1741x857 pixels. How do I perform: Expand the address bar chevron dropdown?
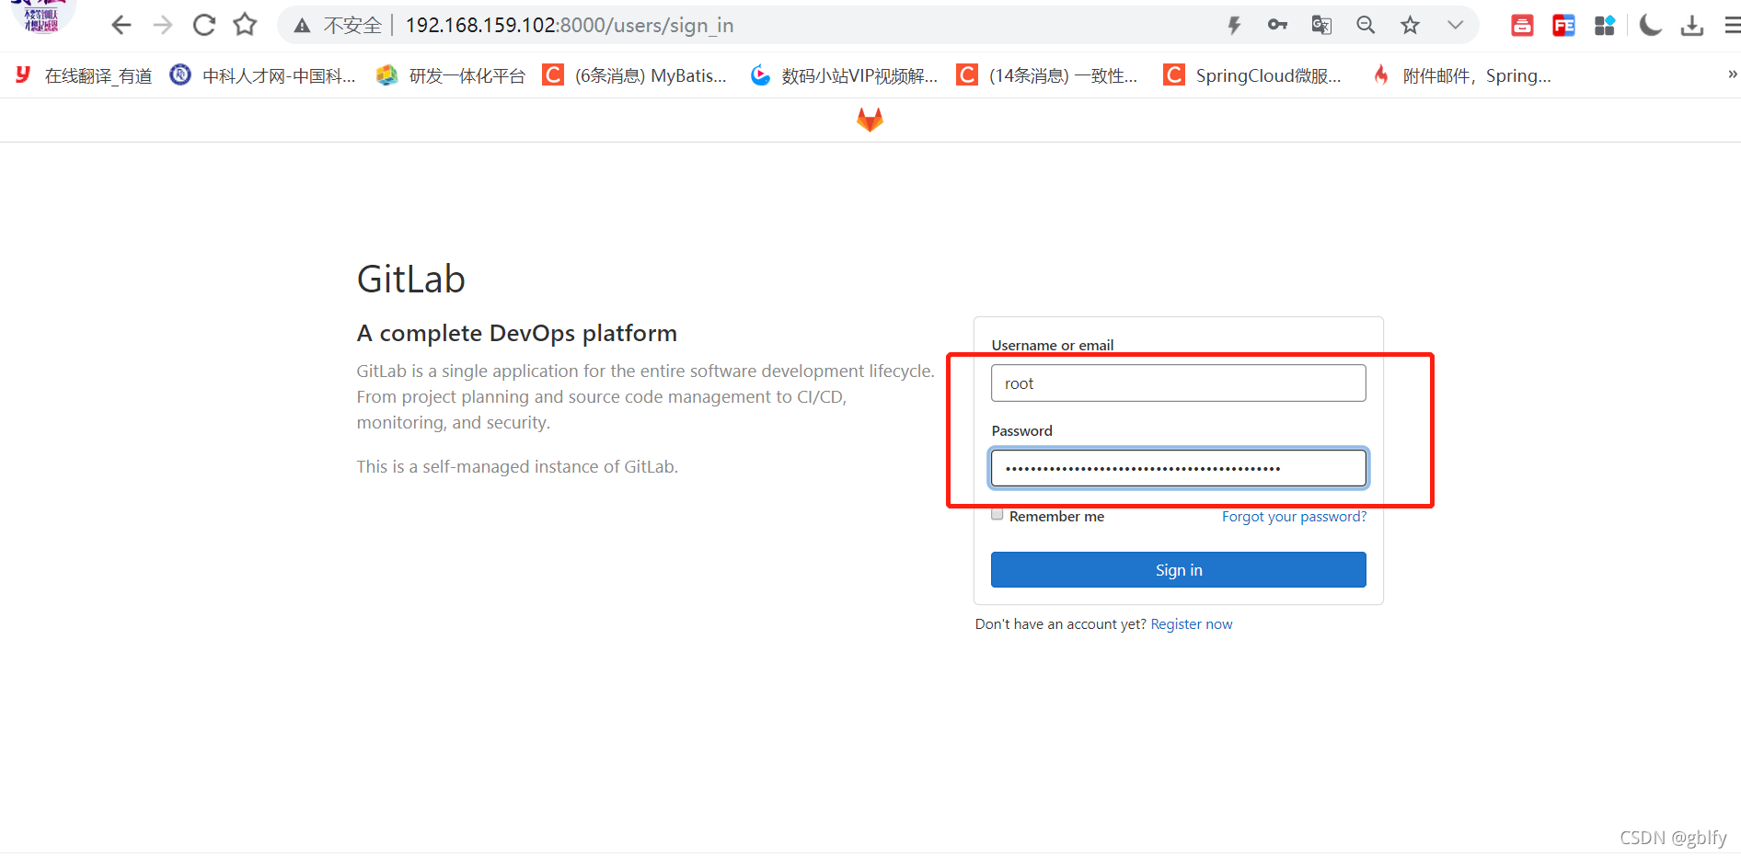[x=1454, y=25]
